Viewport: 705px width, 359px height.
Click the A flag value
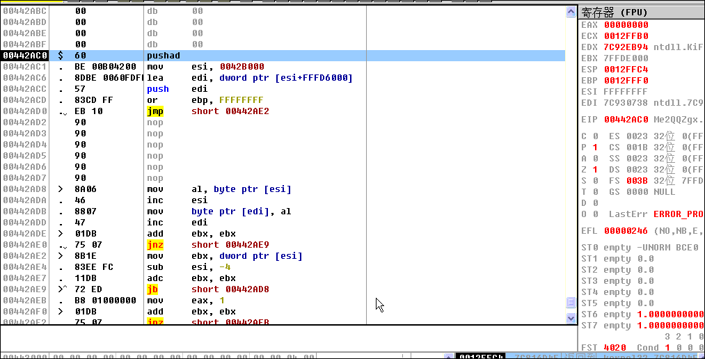595,158
